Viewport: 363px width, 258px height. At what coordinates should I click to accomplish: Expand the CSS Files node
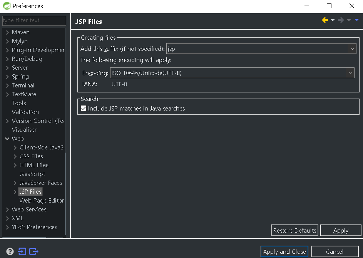click(15, 157)
